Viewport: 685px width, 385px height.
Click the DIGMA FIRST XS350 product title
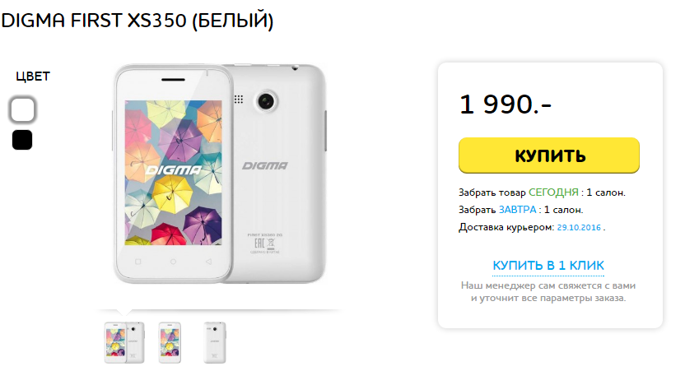[137, 21]
